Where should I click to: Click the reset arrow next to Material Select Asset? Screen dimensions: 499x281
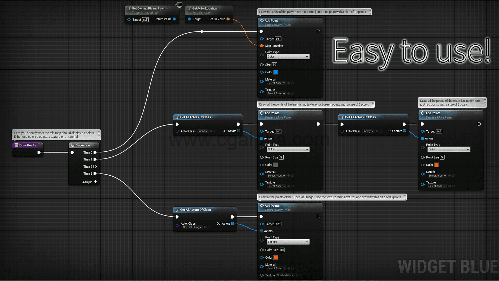click(x=288, y=83)
